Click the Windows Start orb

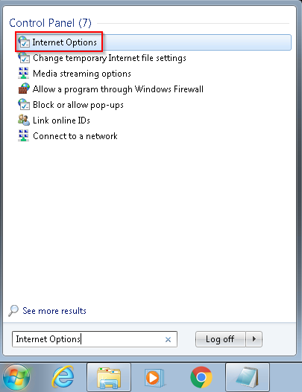(x=16, y=377)
